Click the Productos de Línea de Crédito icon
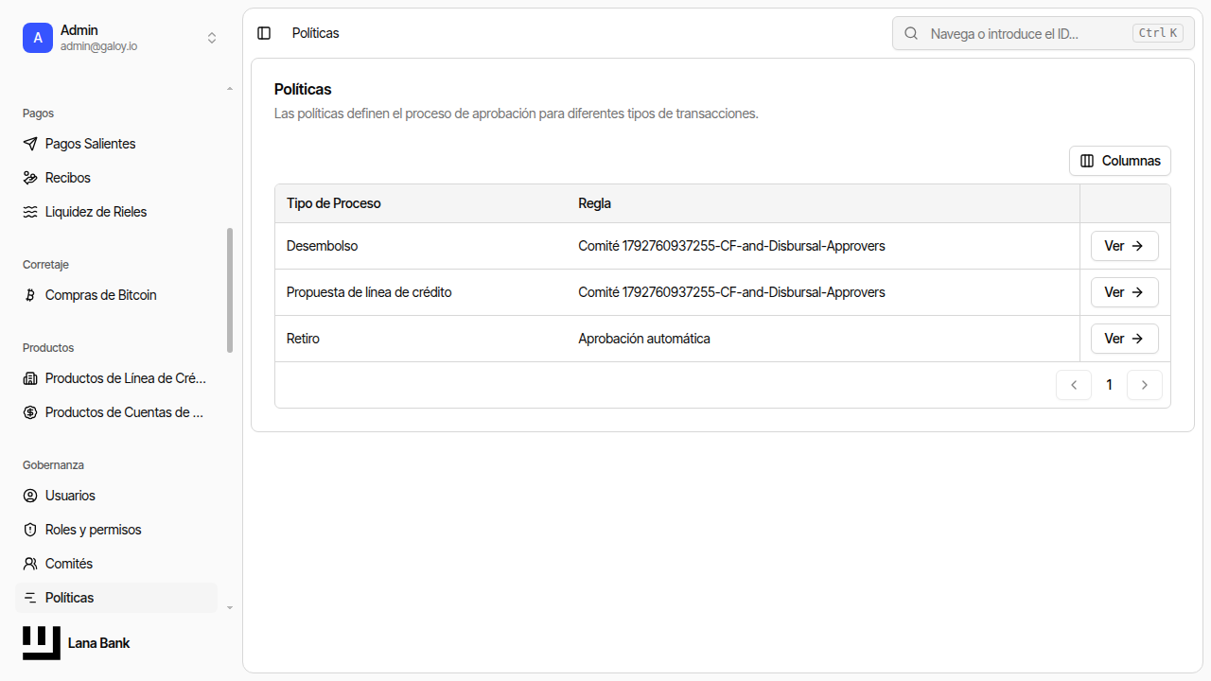This screenshot has width=1211, height=681. 29,378
